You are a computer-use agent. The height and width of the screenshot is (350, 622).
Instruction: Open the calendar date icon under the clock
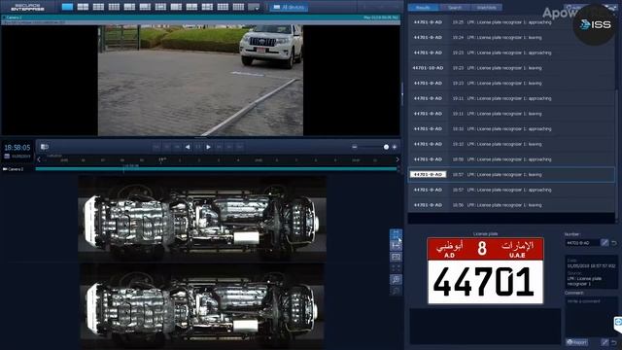tap(7, 157)
